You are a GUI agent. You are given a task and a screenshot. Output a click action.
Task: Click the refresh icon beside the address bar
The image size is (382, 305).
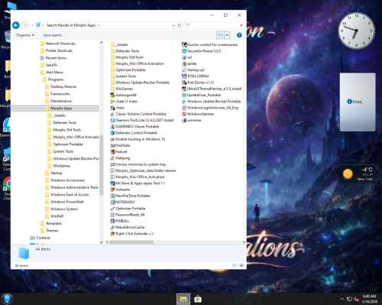coord(180,25)
